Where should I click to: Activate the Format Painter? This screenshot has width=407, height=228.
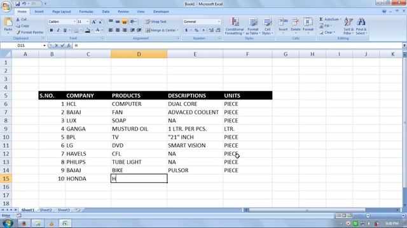coord(30,32)
